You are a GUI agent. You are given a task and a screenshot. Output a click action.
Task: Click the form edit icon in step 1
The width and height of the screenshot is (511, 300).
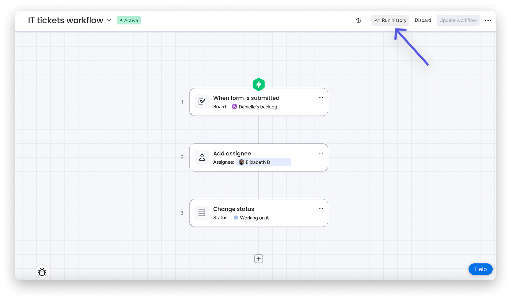[202, 102]
